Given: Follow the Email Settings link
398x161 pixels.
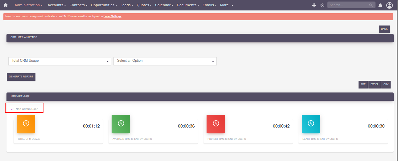Looking at the screenshot, I should [112, 16].
